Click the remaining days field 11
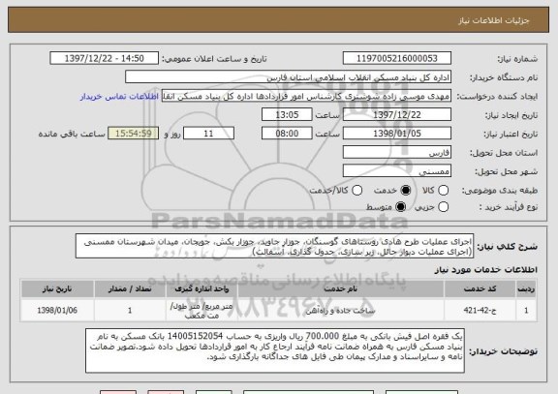 click(x=208, y=134)
